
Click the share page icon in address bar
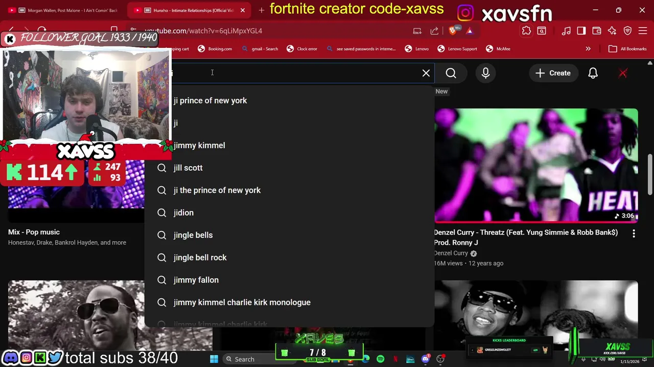[434, 31]
